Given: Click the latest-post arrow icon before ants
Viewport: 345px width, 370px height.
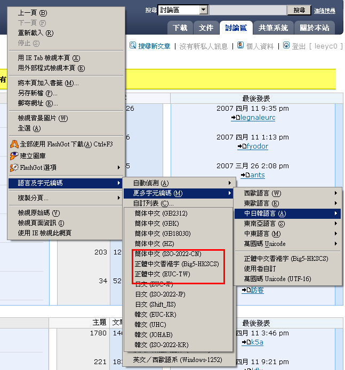Looking at the screenshot, I should click(245, 175).
